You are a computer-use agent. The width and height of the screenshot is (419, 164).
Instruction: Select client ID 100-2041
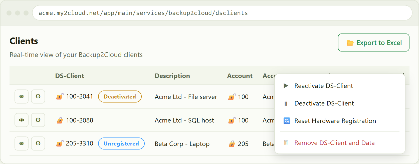click(x=80, y=96)
